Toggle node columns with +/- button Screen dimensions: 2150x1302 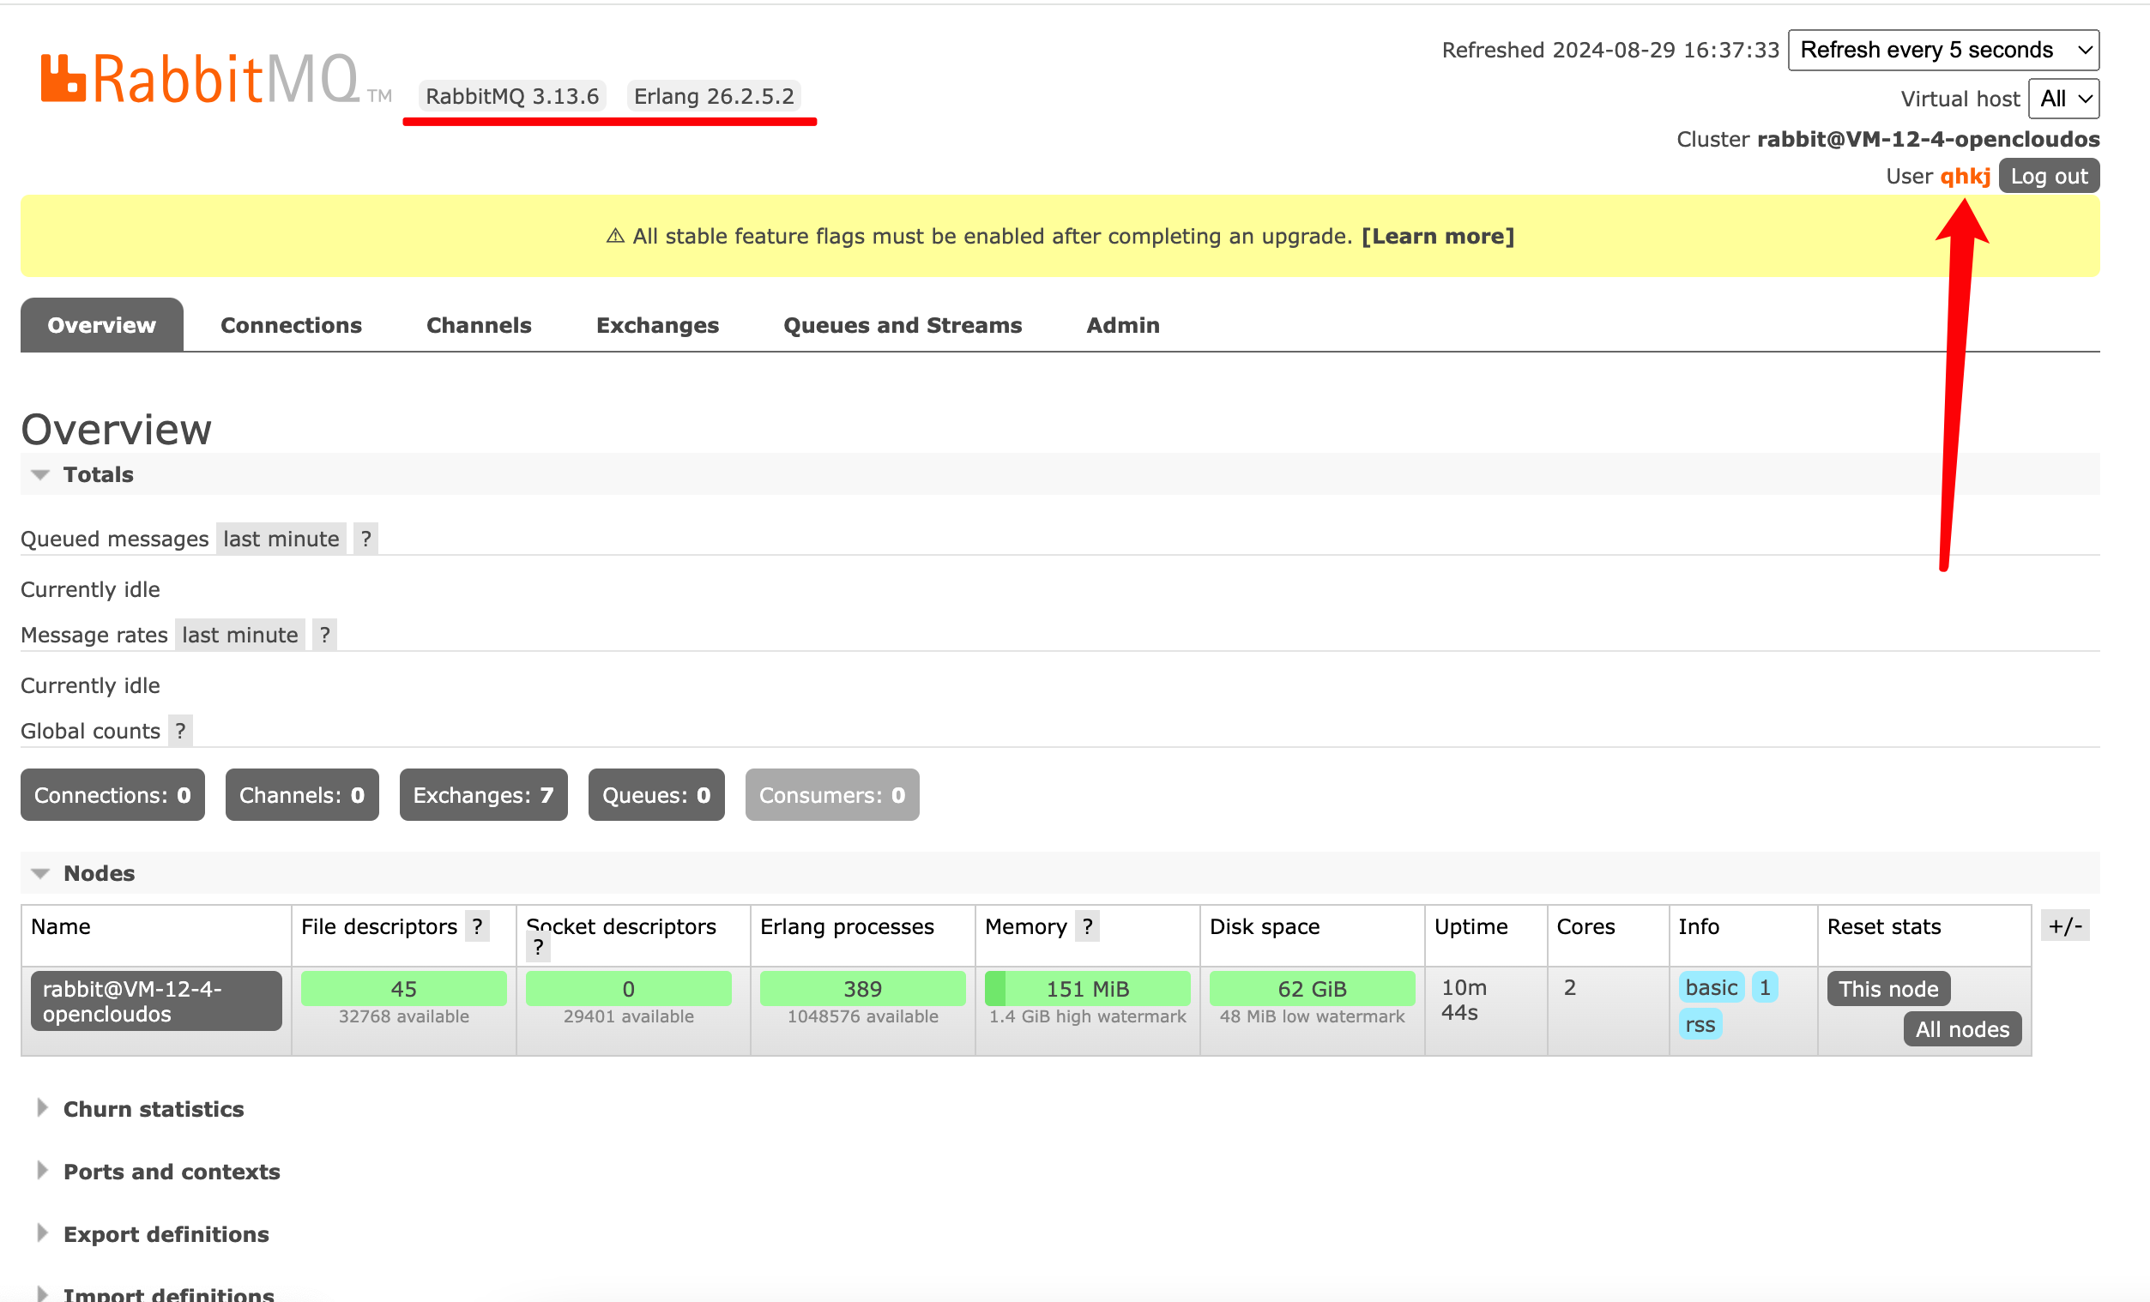point(2064,926)
